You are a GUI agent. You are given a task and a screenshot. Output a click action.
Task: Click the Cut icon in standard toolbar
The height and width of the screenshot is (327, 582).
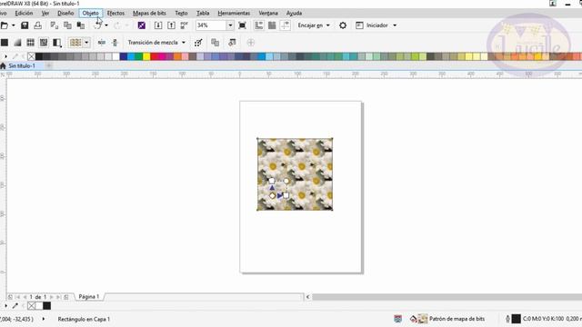click(55, 25)
